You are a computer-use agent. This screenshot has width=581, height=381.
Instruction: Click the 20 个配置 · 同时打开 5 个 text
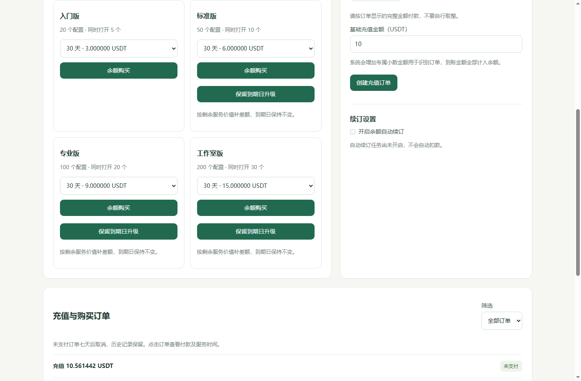point(91,30)
